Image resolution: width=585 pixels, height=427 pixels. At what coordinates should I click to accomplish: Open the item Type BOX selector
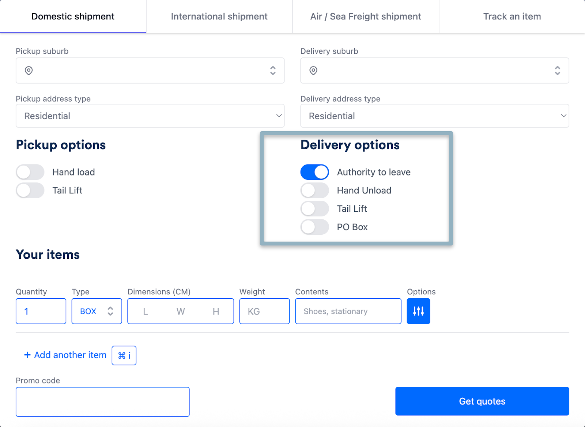(96, 311)
